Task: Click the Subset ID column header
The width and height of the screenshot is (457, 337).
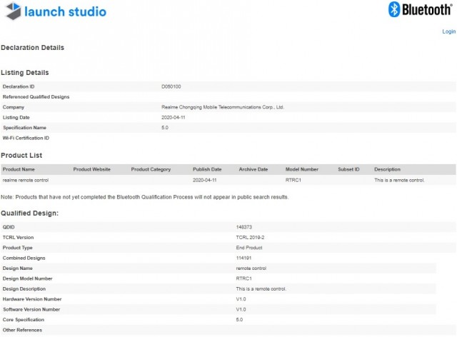Action: (348, 169)
